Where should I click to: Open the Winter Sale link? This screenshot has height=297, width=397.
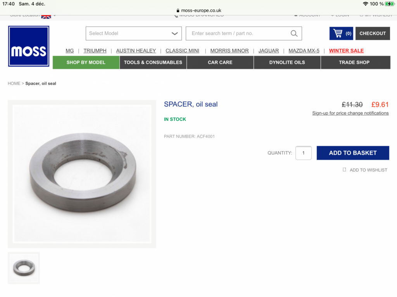[x=346, y=51]
